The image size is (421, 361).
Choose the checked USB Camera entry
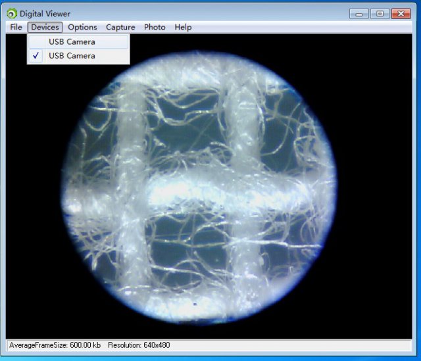pos(78,56)
